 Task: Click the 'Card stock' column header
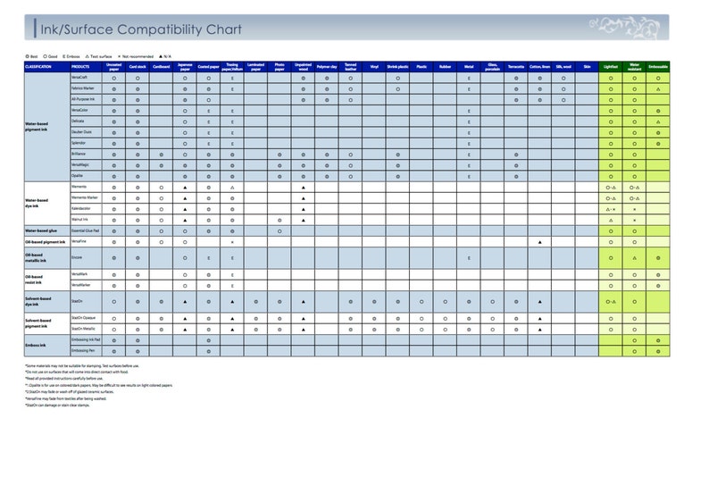tap(138, 67)
